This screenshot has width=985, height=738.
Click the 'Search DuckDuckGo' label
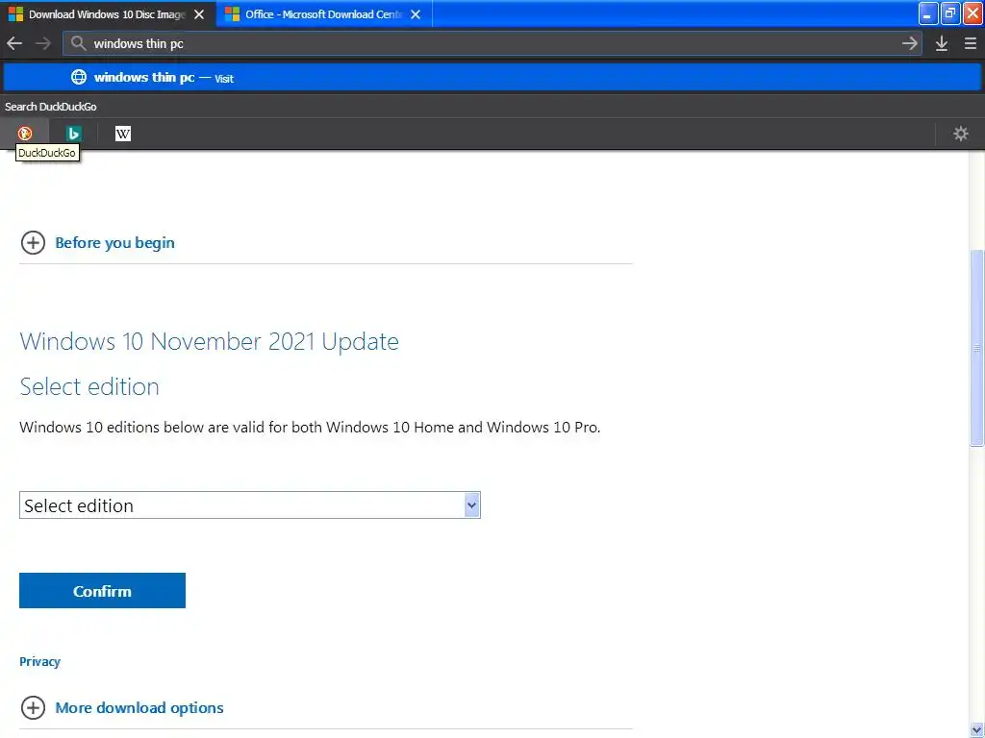tap(51, 107)
